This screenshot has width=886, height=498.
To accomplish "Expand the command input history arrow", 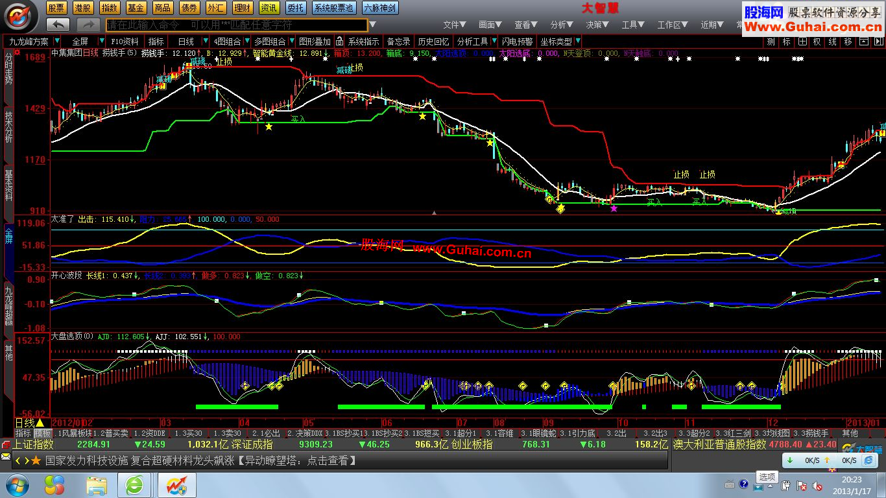I will 372,25.
